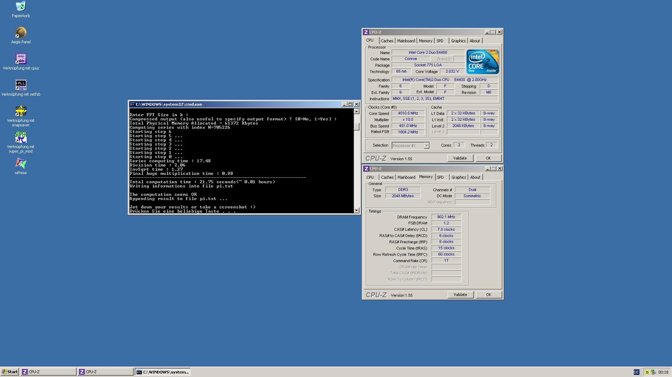672x377 pixels.
Task: Expand the Processor #1 selection dropdown
Action: tap(426, 146)
